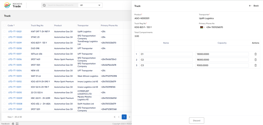
Task: Check row UTD-TT-10012 checkbox
Action: pos(4,82)
